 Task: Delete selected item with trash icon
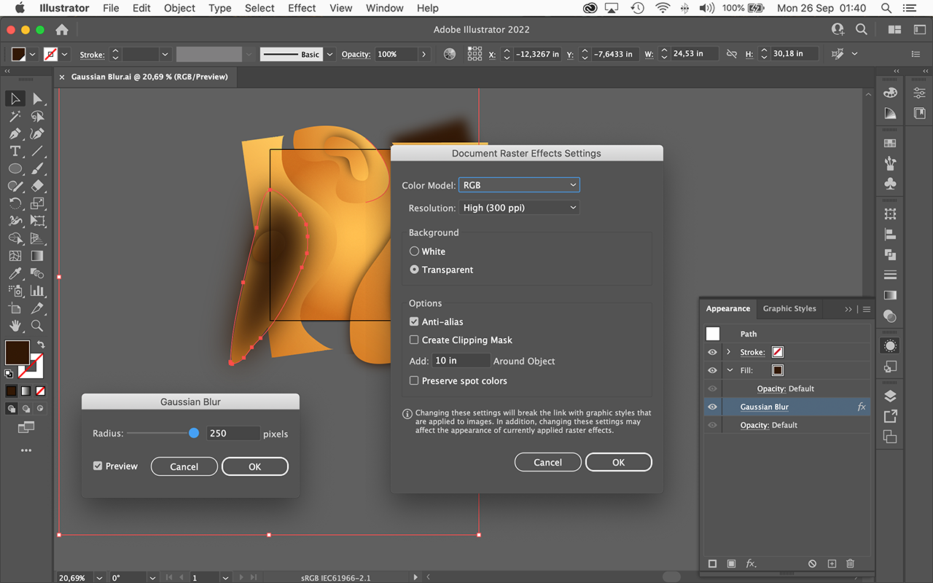850,564
